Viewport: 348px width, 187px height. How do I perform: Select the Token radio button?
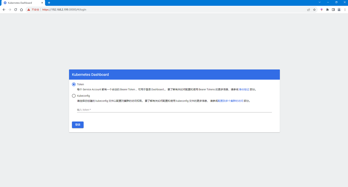pos(74,84)
